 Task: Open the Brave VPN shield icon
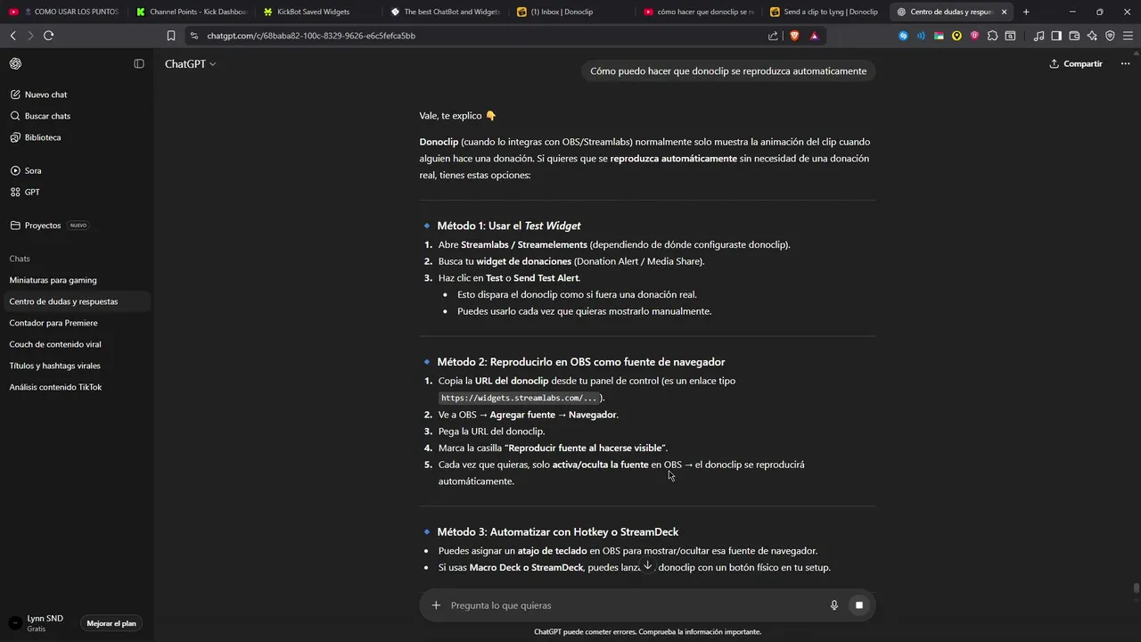coord(1110,36)
